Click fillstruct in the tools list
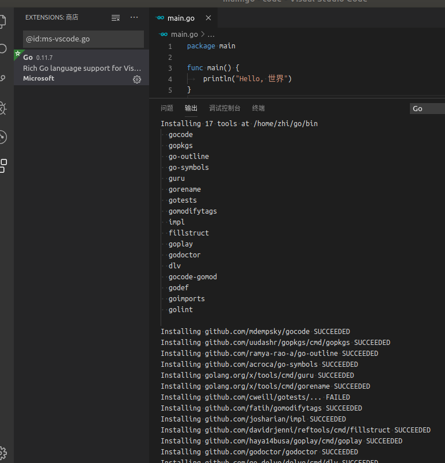Image resolution: width=445 pixels, height=463 pixels. (189, 233)
